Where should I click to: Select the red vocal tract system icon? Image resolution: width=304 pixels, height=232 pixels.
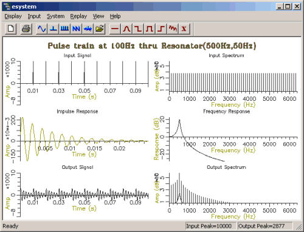173,29
